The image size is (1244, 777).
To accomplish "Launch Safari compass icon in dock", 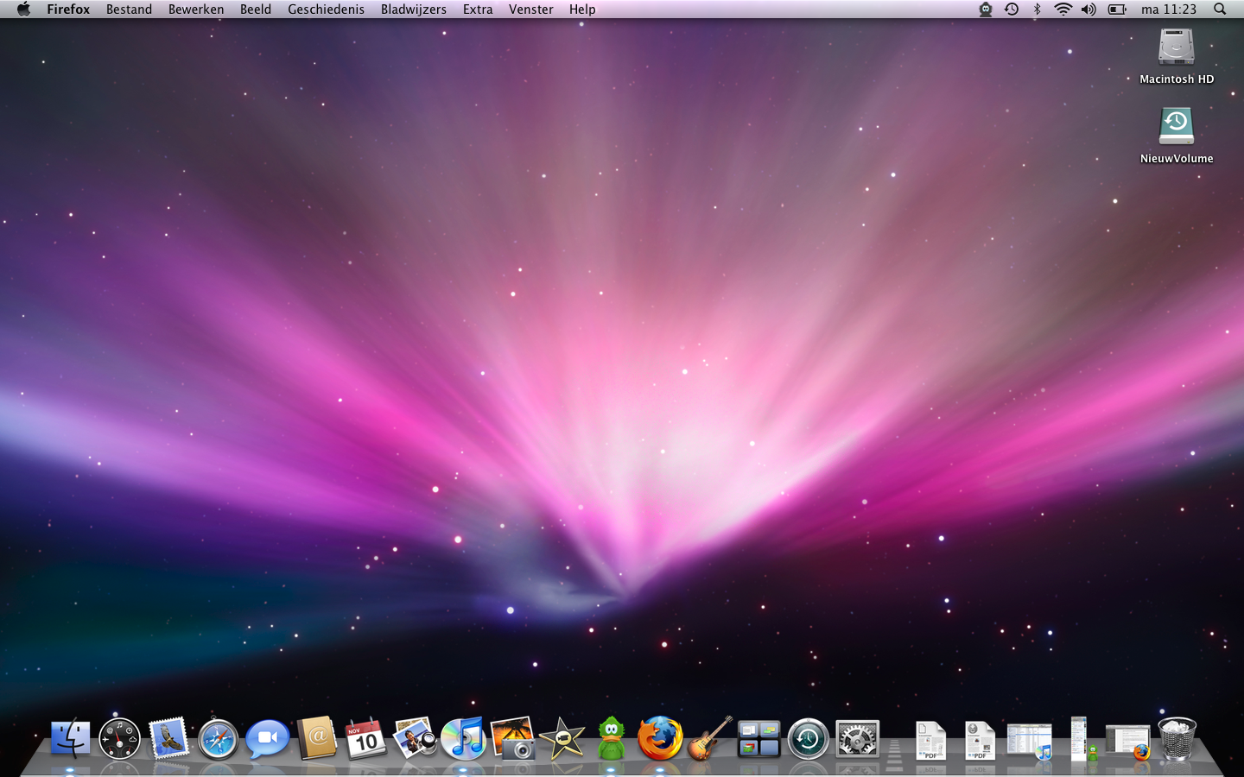I will pos(218,740).
